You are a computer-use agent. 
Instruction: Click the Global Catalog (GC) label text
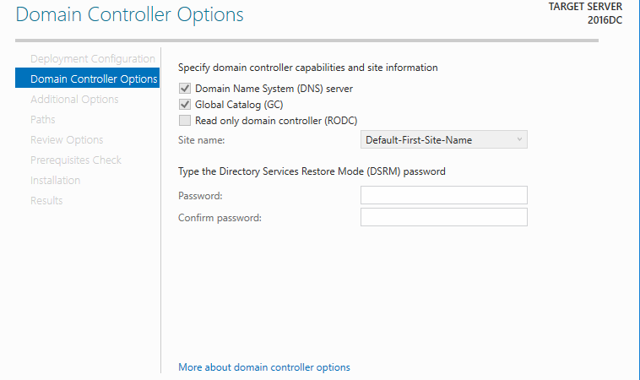click(239, 105)
